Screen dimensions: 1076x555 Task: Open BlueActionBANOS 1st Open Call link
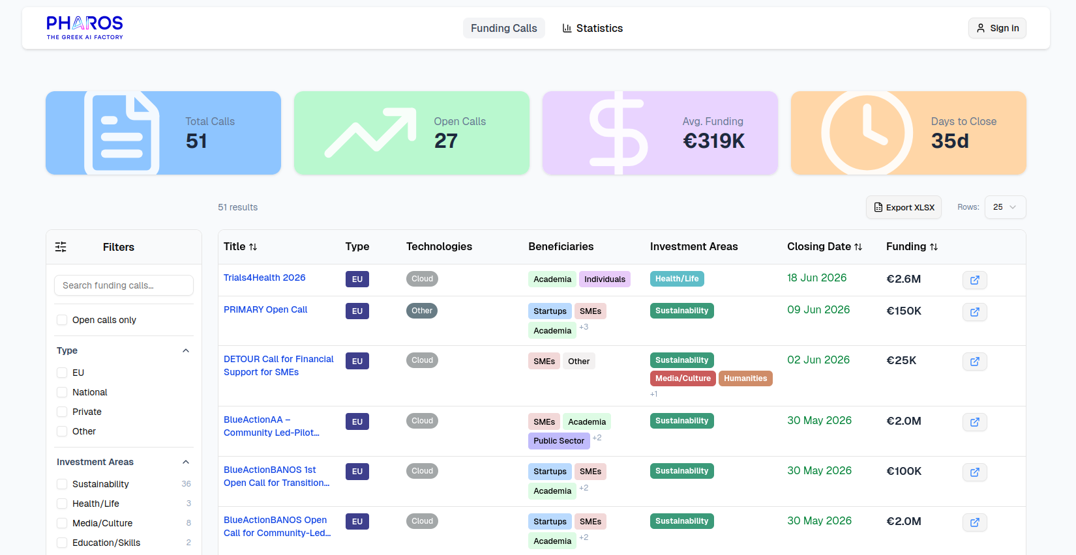coord(276,476)
